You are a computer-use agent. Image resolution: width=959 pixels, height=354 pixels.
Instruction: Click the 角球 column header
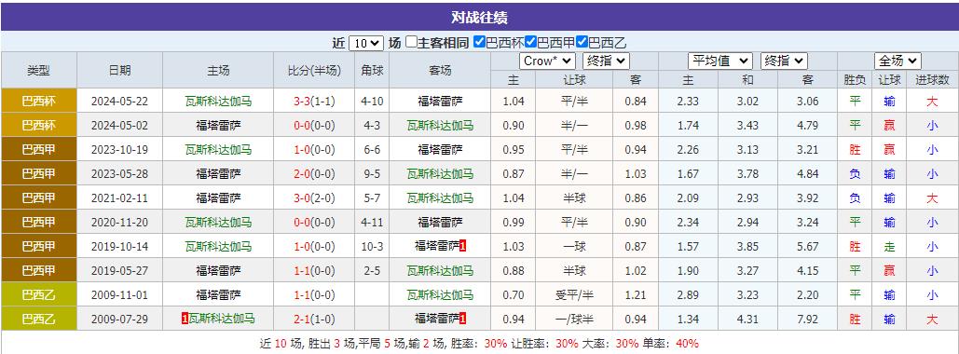tap(372, 70)
